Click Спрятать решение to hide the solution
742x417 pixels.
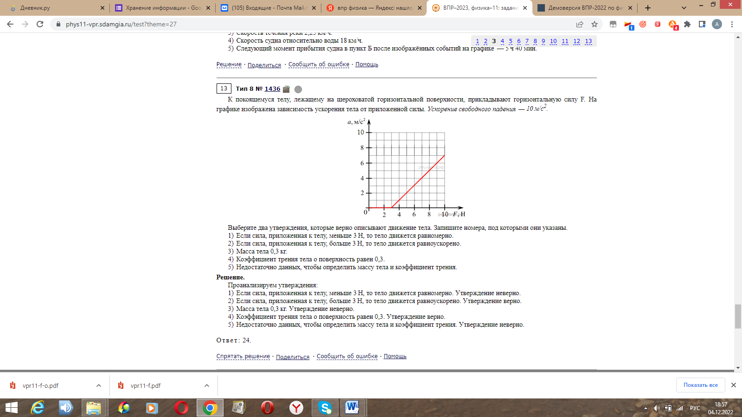243,356
